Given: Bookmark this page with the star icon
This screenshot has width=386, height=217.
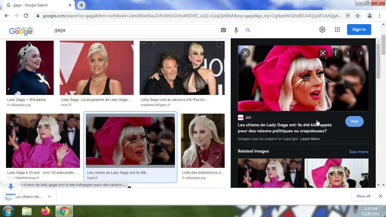Looking at the screenshot, I should tap(358, 16).
